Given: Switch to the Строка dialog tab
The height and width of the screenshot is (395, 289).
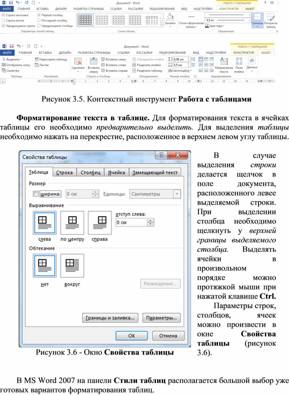Looking at the screenshot, I should [x=64, y=173].
